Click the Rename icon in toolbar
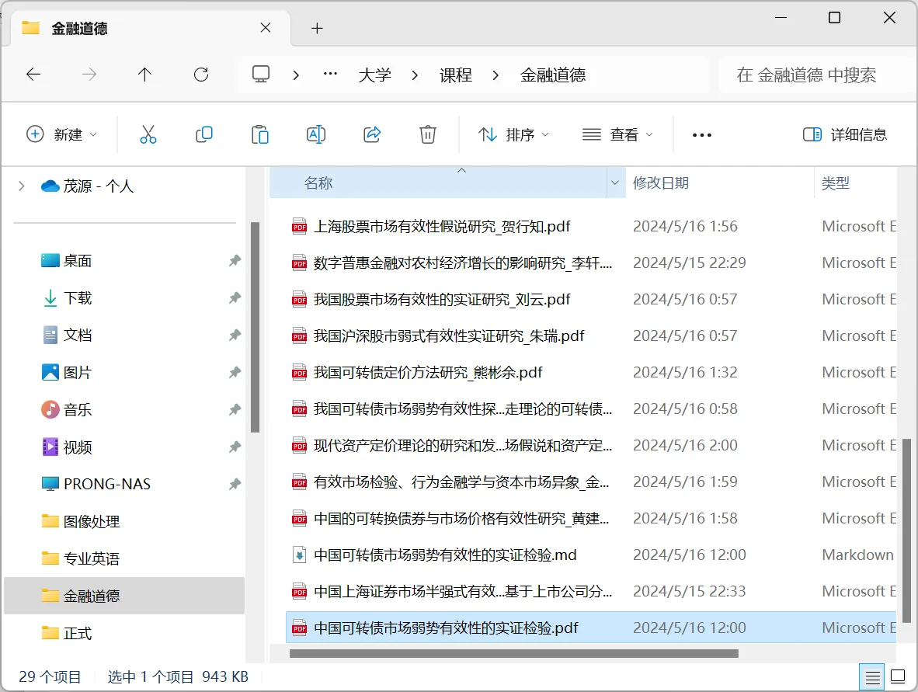Viewport: 918px width, 692px height. coord(316,134)
